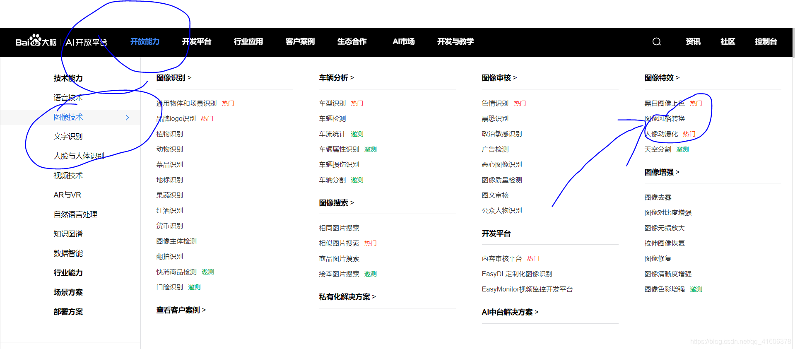The height and width of the screenshot is (349, 795).
Task: Expand the 私有化解决方案 > heading
Action: [x=347, y=297]
